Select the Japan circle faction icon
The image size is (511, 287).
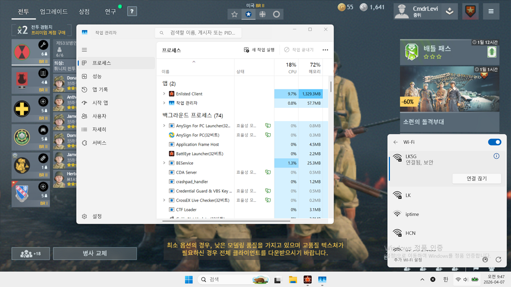(276, 14)
